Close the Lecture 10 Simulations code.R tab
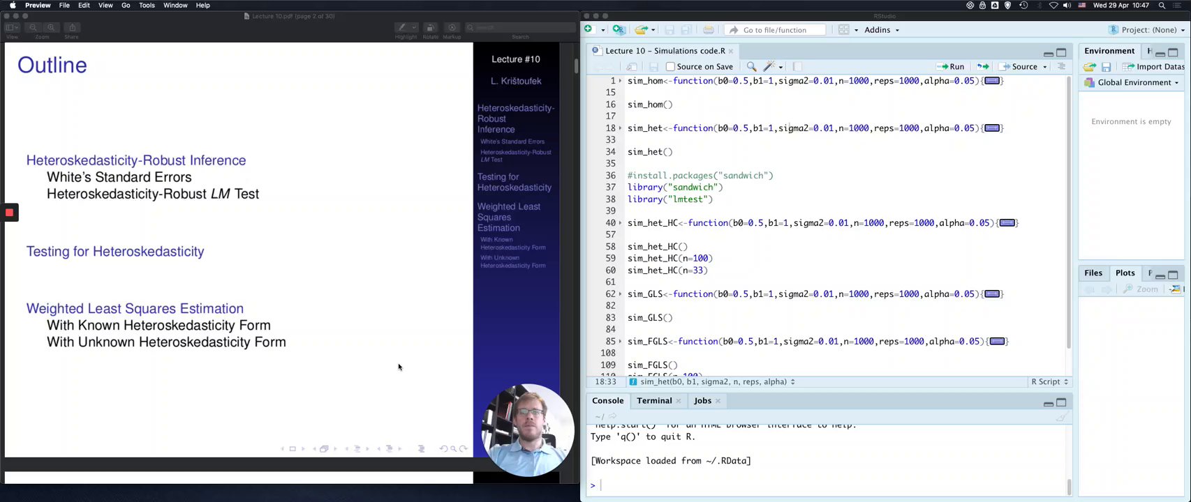 click(x=731, y=51)
